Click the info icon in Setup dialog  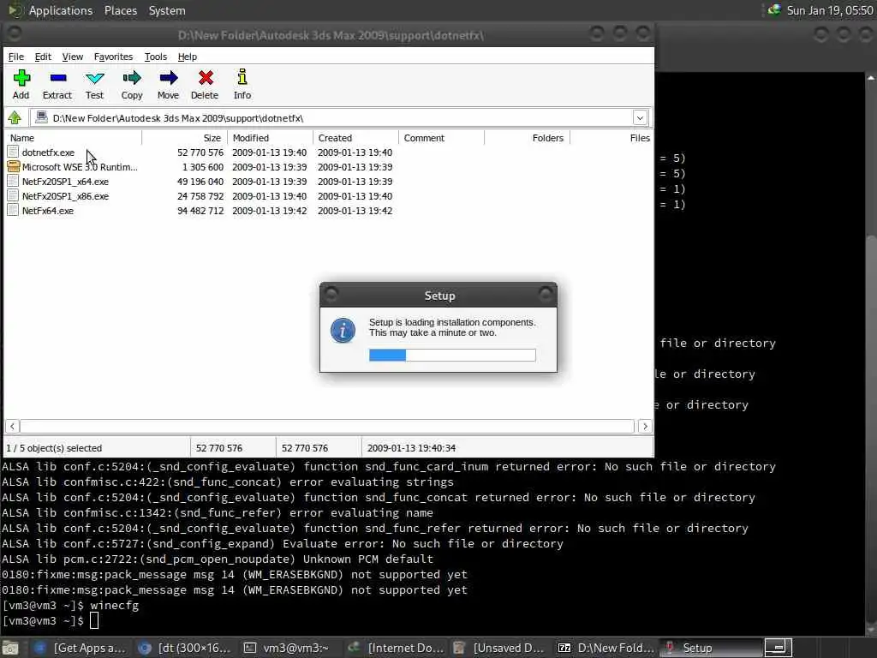coord(343,330)
